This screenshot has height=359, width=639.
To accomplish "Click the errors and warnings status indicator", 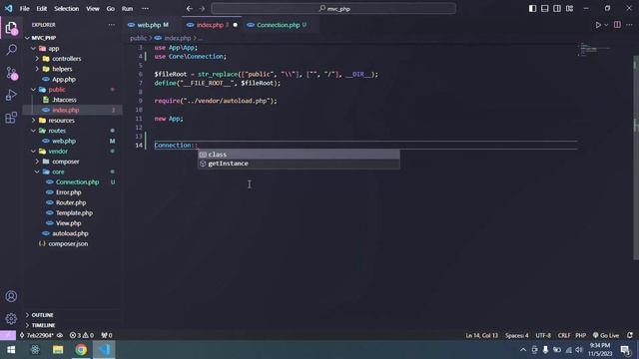I will point(82,335).
